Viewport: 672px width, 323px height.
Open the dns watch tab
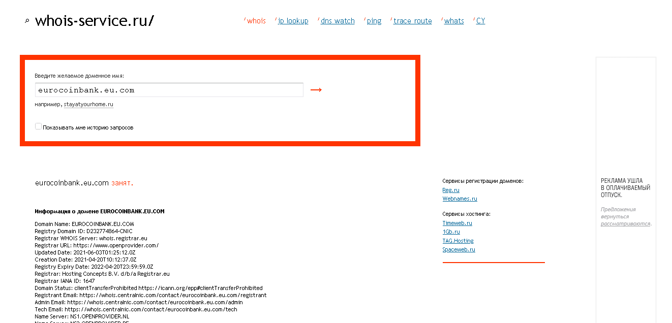coord(338,21)
